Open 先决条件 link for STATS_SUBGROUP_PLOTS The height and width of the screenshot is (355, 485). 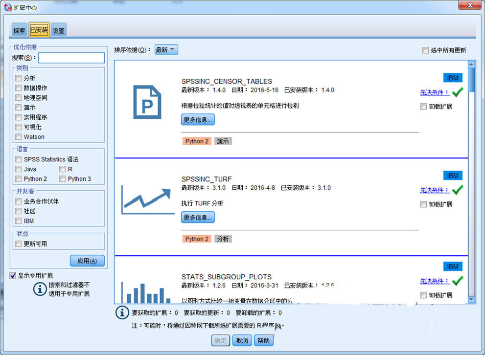(434, 281)
